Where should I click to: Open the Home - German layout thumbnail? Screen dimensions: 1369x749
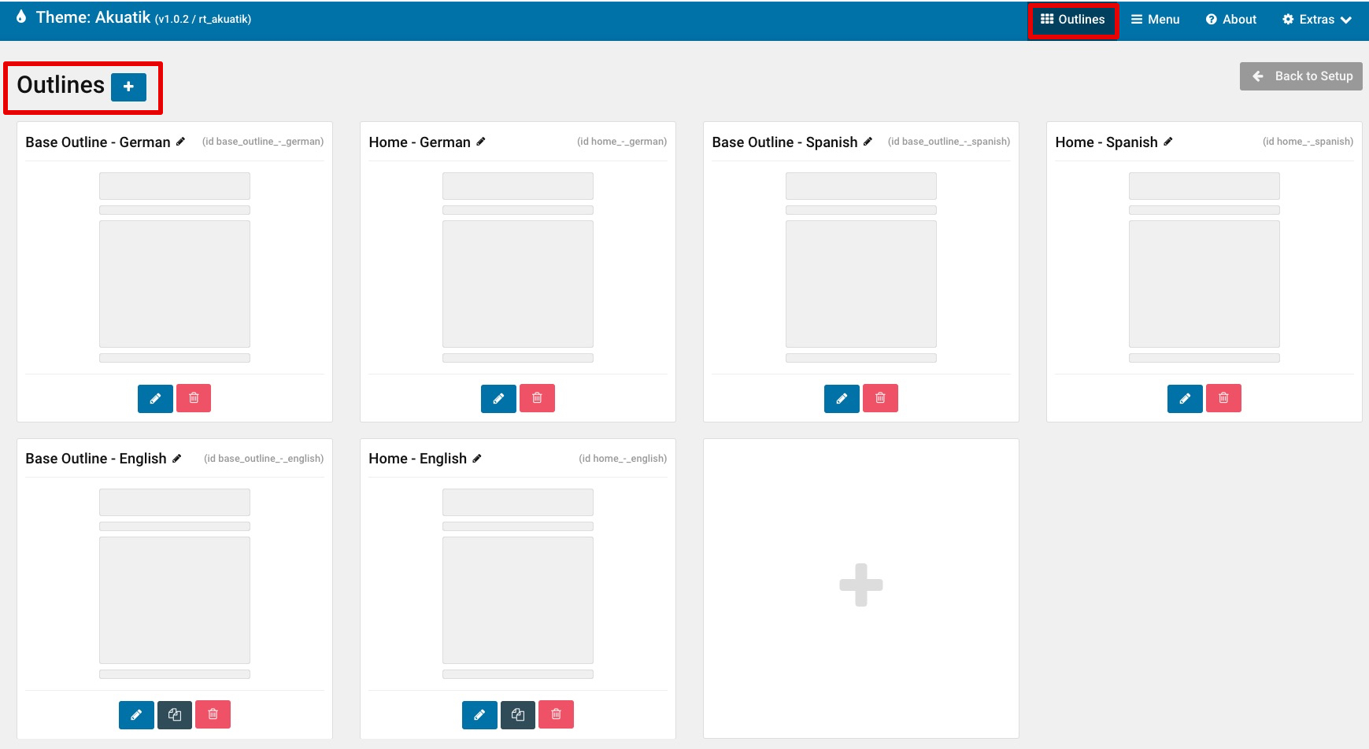pyautogui.click(x=517, y=267)
